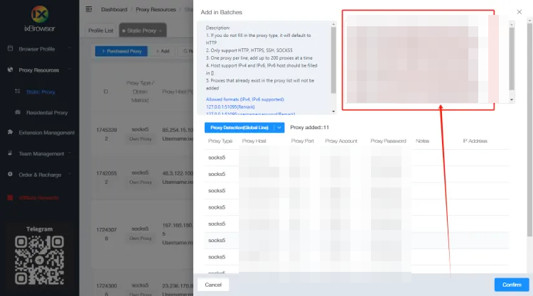Close the Add in Batches dialog

click(x=519, y=12)
